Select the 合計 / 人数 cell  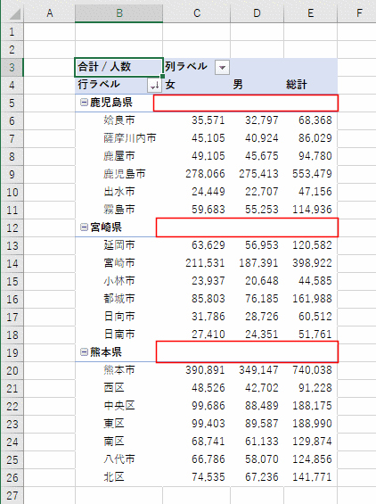click(119, 67)
